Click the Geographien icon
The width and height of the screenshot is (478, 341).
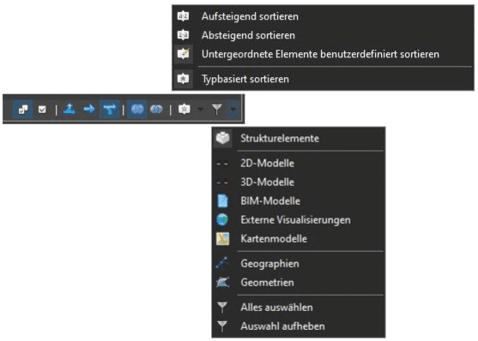222,263
